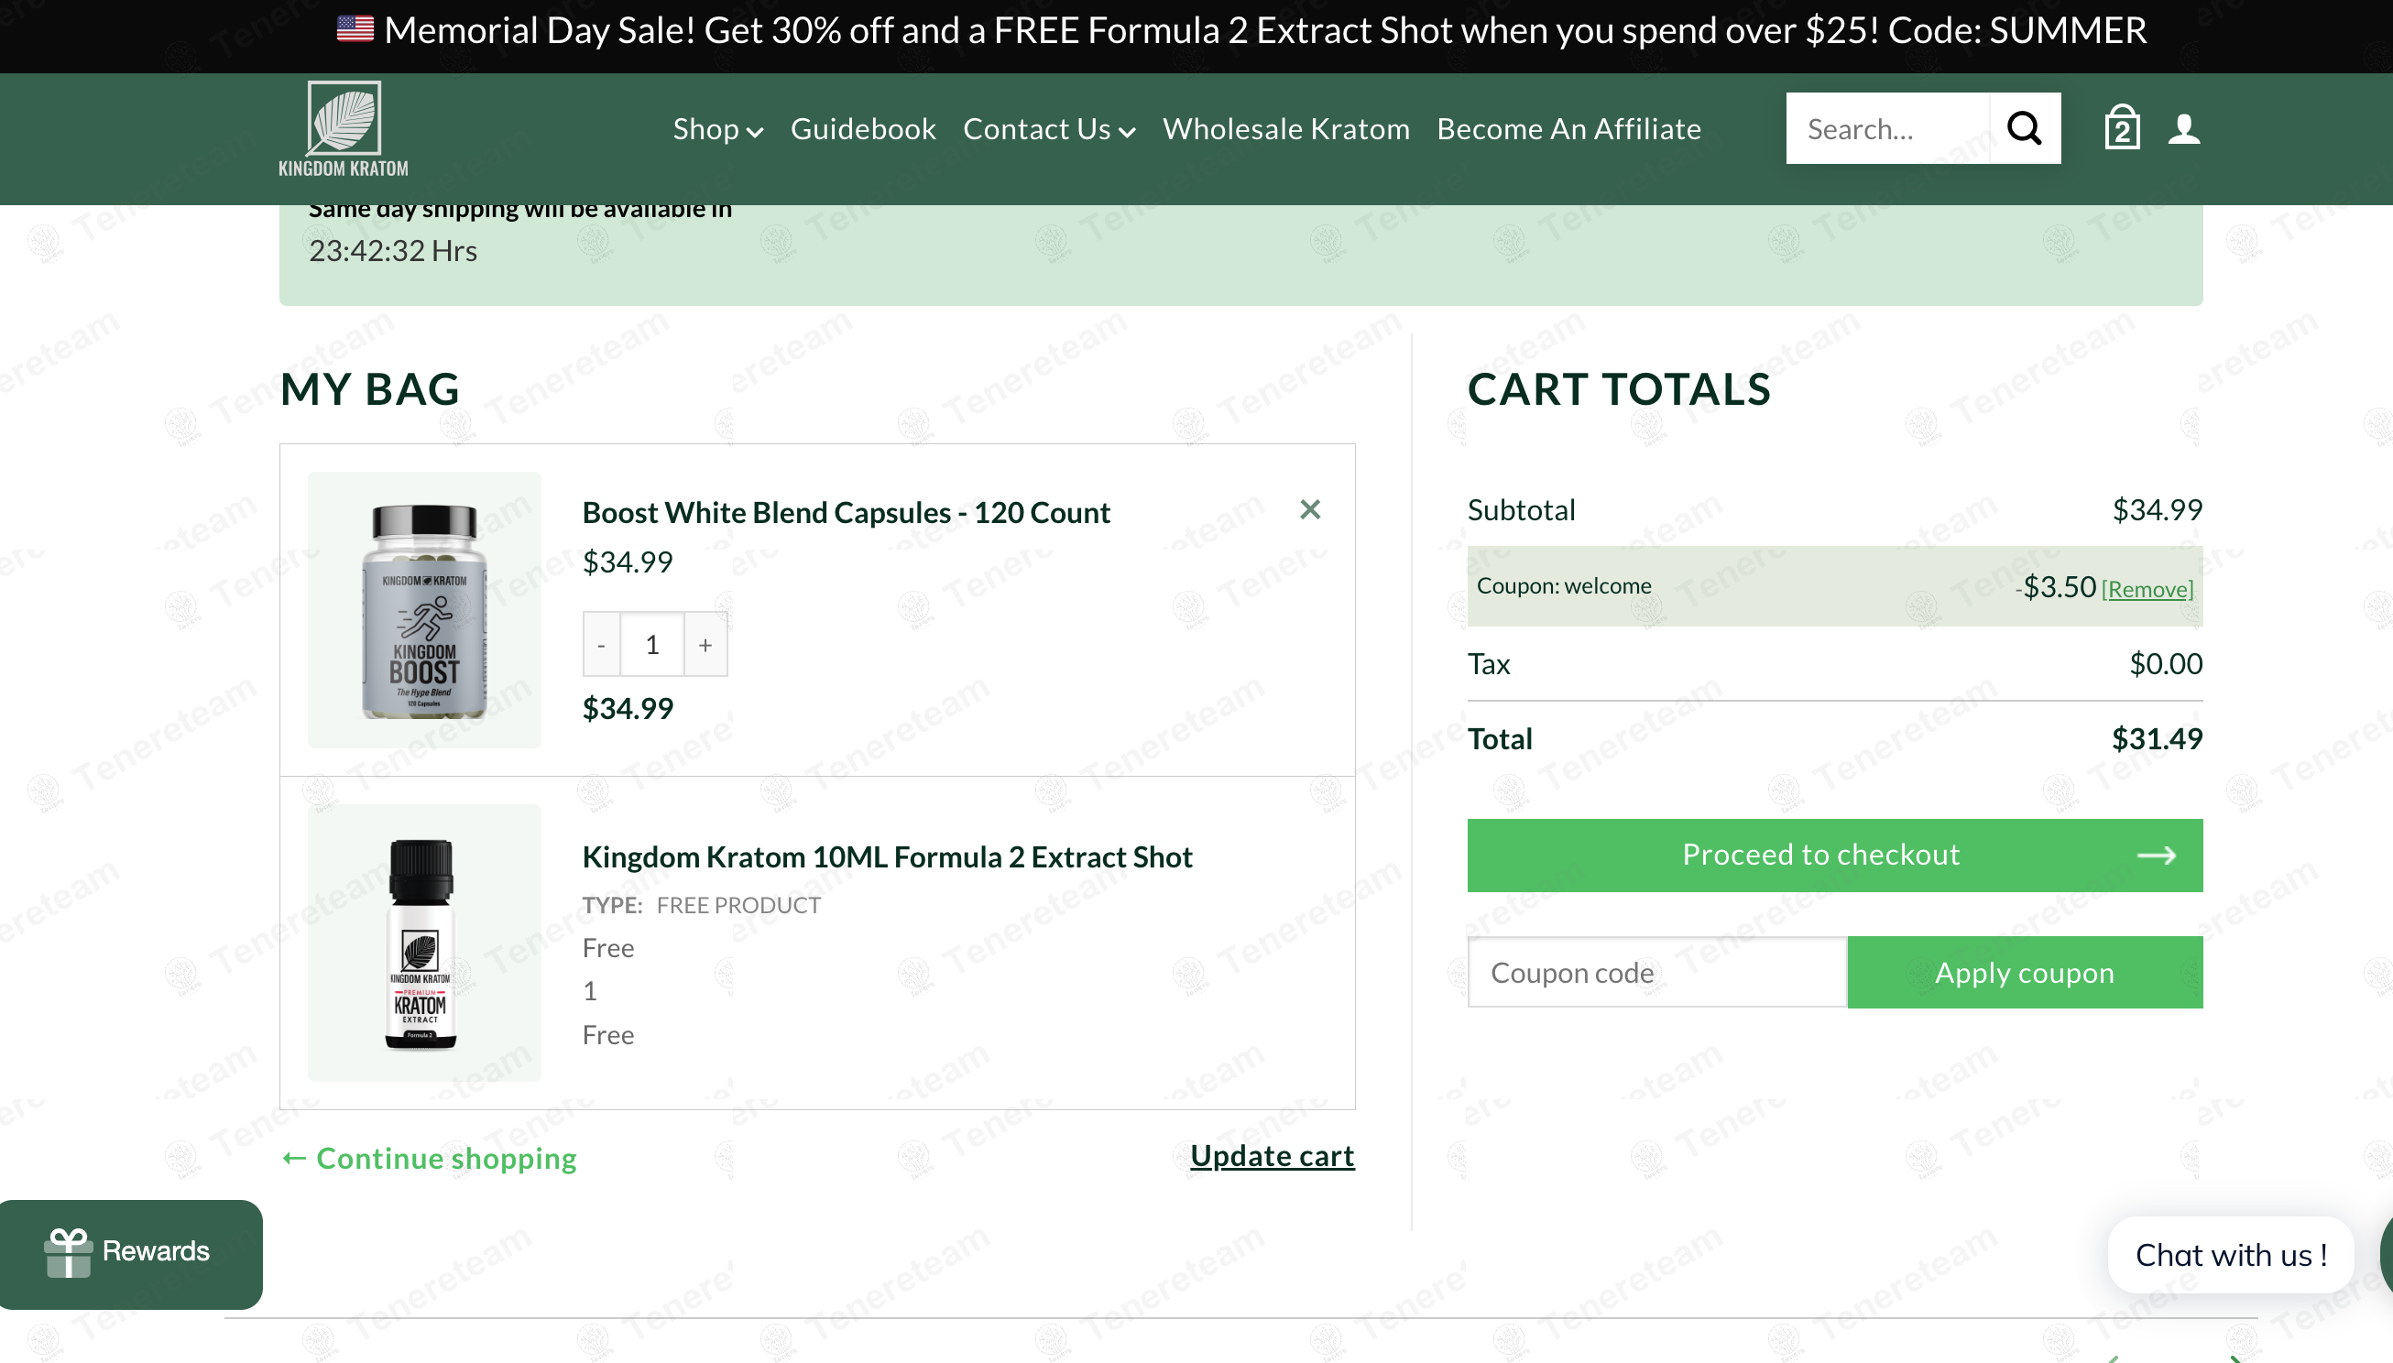
Task: Click the "FREE PRODUCT" type label
Action: pyautogui.click(x=738, y=905)
